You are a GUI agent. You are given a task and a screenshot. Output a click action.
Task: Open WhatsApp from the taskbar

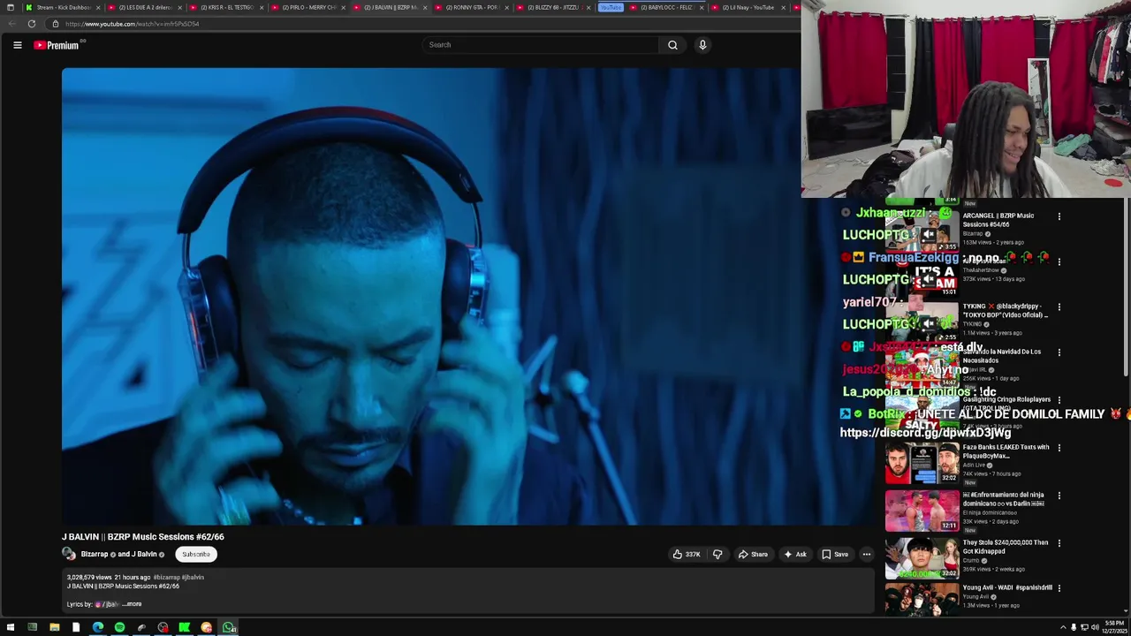229,628
